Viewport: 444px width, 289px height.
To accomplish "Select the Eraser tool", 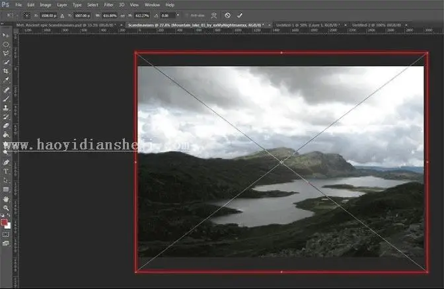I will point(6,126).
